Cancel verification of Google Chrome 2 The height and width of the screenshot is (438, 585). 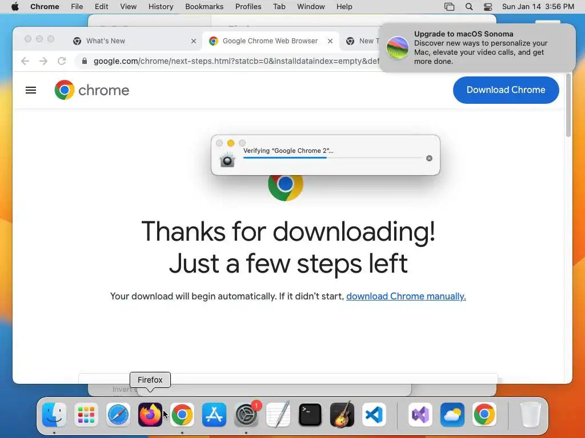coord(429,159)
